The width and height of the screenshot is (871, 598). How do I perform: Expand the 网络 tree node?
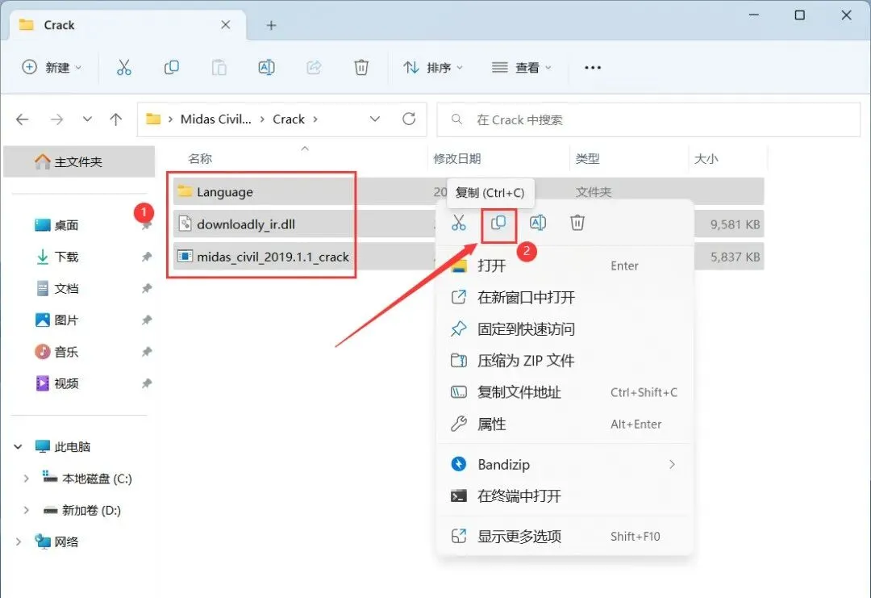tap(18, 542)
